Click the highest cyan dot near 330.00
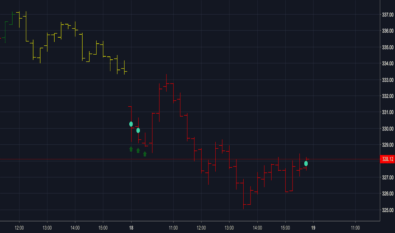Image resolution: width=395 pixels, height=233 pixels. tap(131, 124)
